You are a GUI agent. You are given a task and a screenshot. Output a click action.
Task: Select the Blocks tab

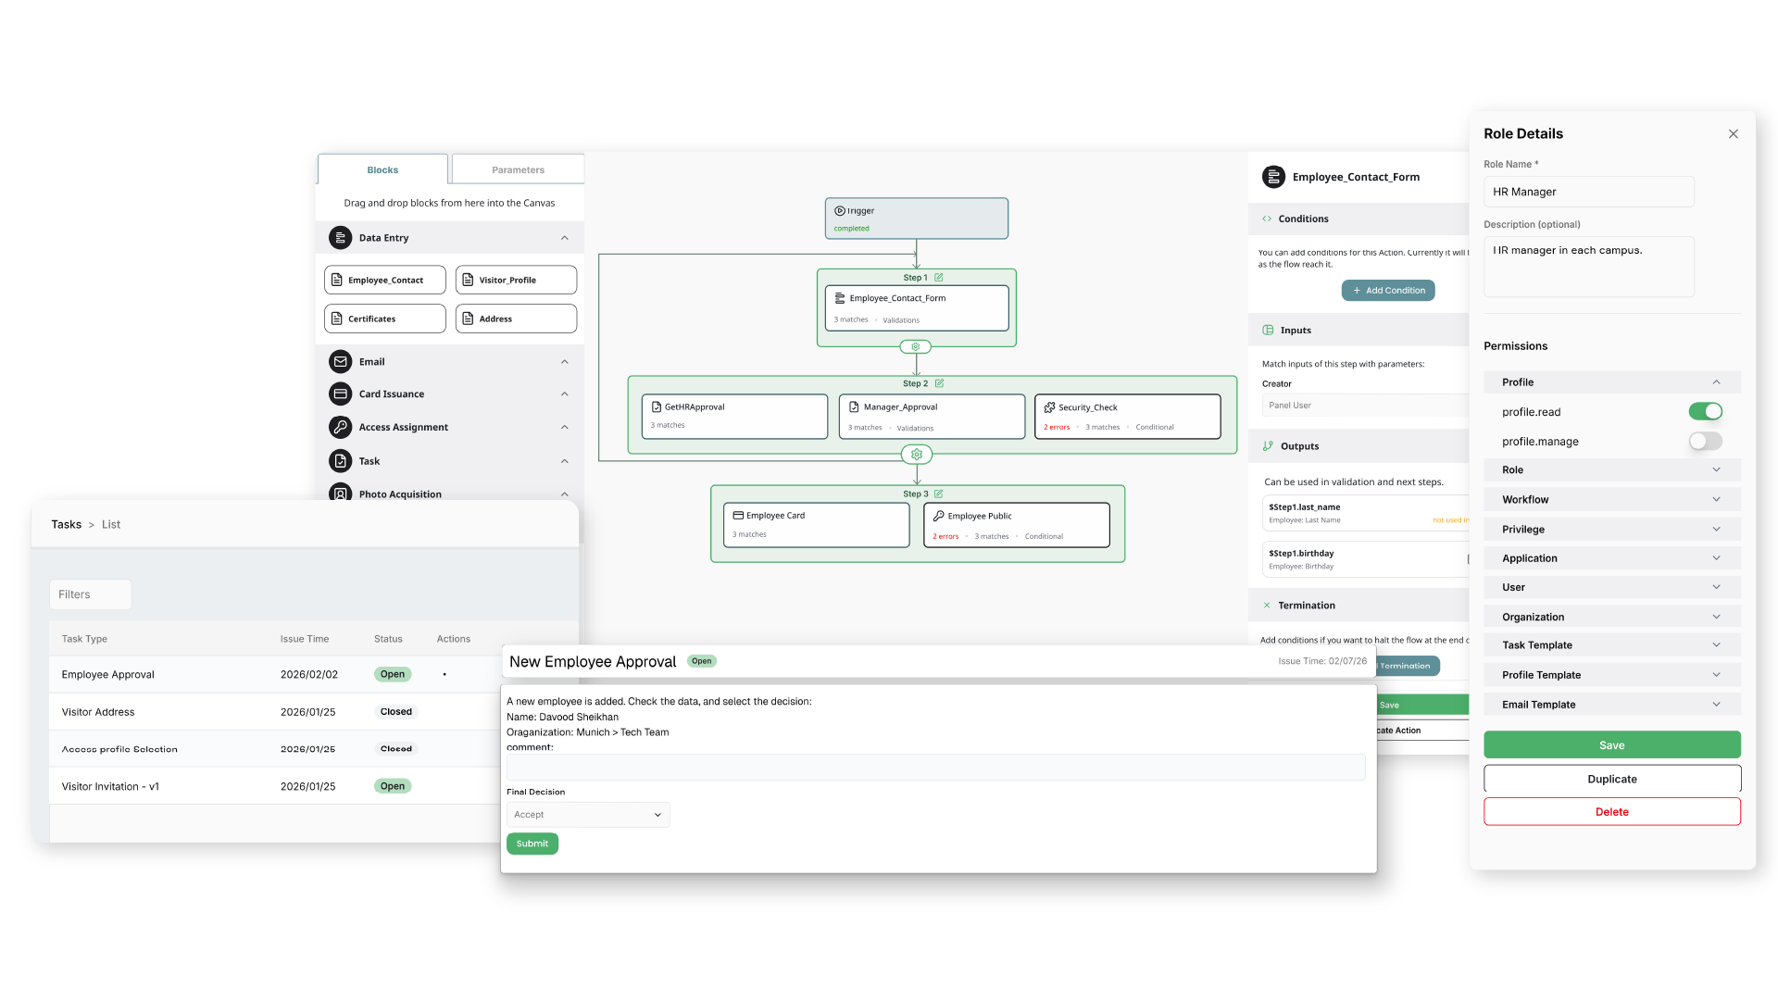point(382,169)
